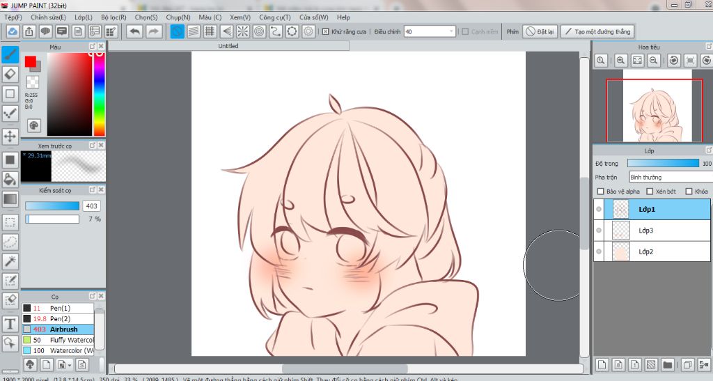Choose the Lasso selection tool
713x381 pixels.
click(10, 242)
